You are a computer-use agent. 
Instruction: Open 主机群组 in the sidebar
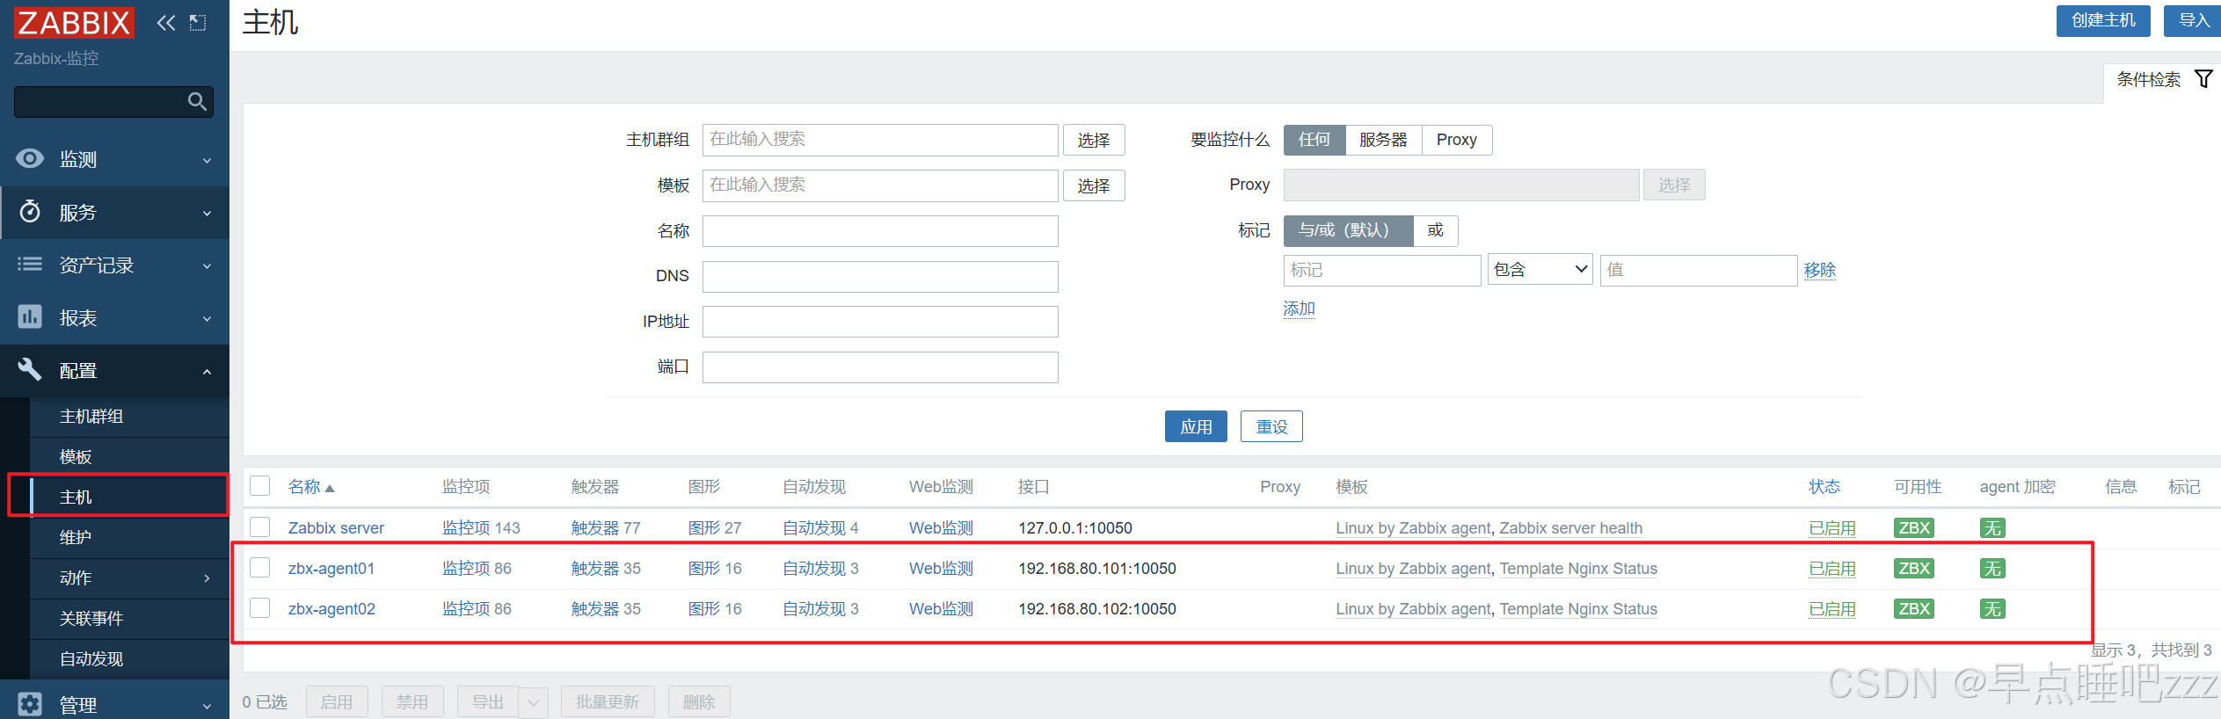point(91,417)
